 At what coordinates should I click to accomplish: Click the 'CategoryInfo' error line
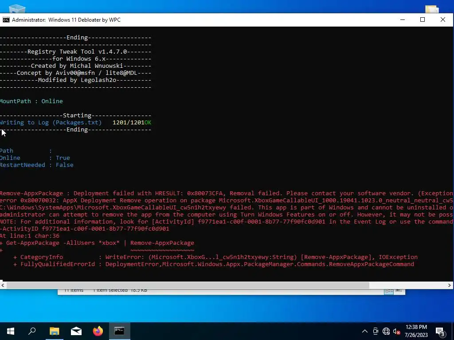[x=215, y=257]
